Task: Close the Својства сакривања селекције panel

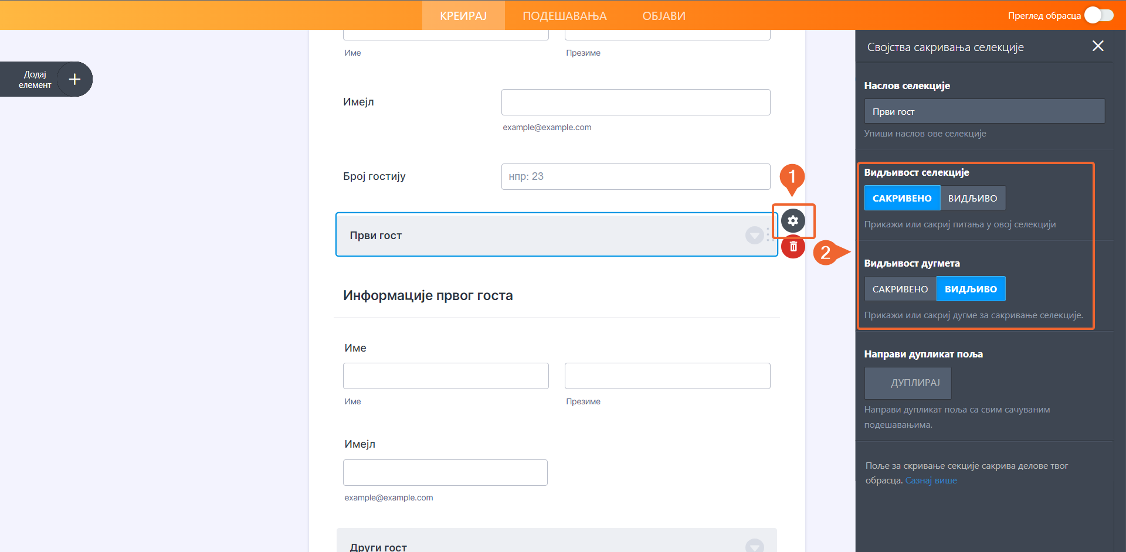Action: tap(1098, 46)
